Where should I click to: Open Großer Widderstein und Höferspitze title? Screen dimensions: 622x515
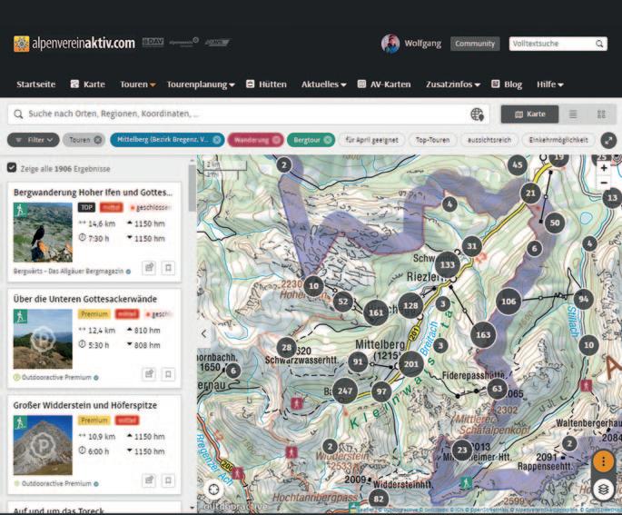(x=84, y=405)
